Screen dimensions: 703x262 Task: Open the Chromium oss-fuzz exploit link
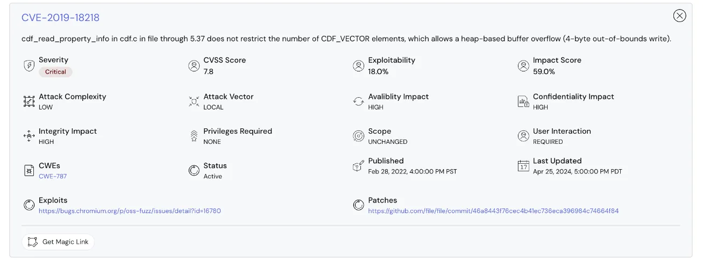[x=130, y=211]
